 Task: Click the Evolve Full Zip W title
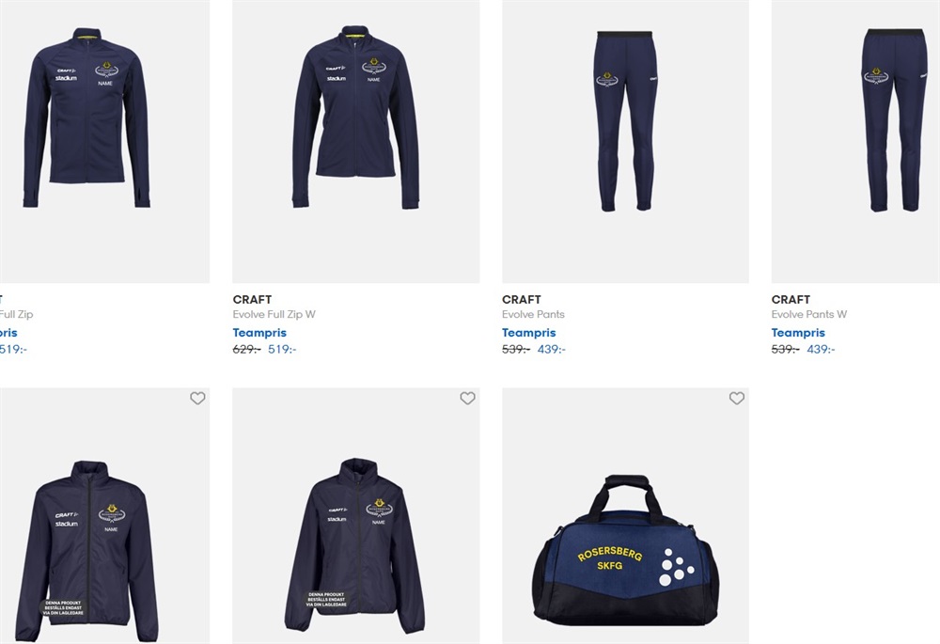(x=274, y=314)
